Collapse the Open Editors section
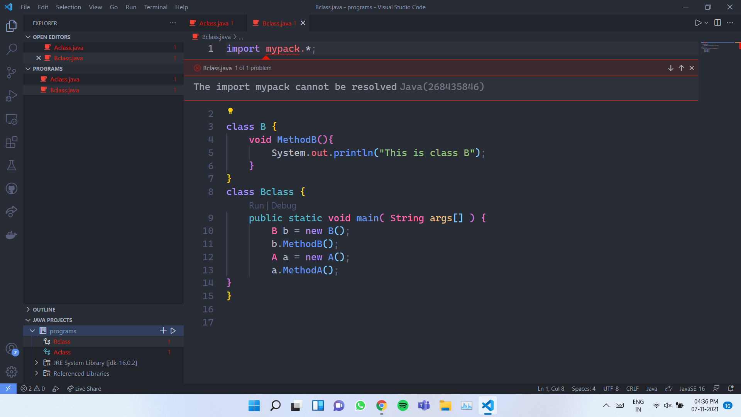This screenshot has height=417, width=741. [28, 37]
